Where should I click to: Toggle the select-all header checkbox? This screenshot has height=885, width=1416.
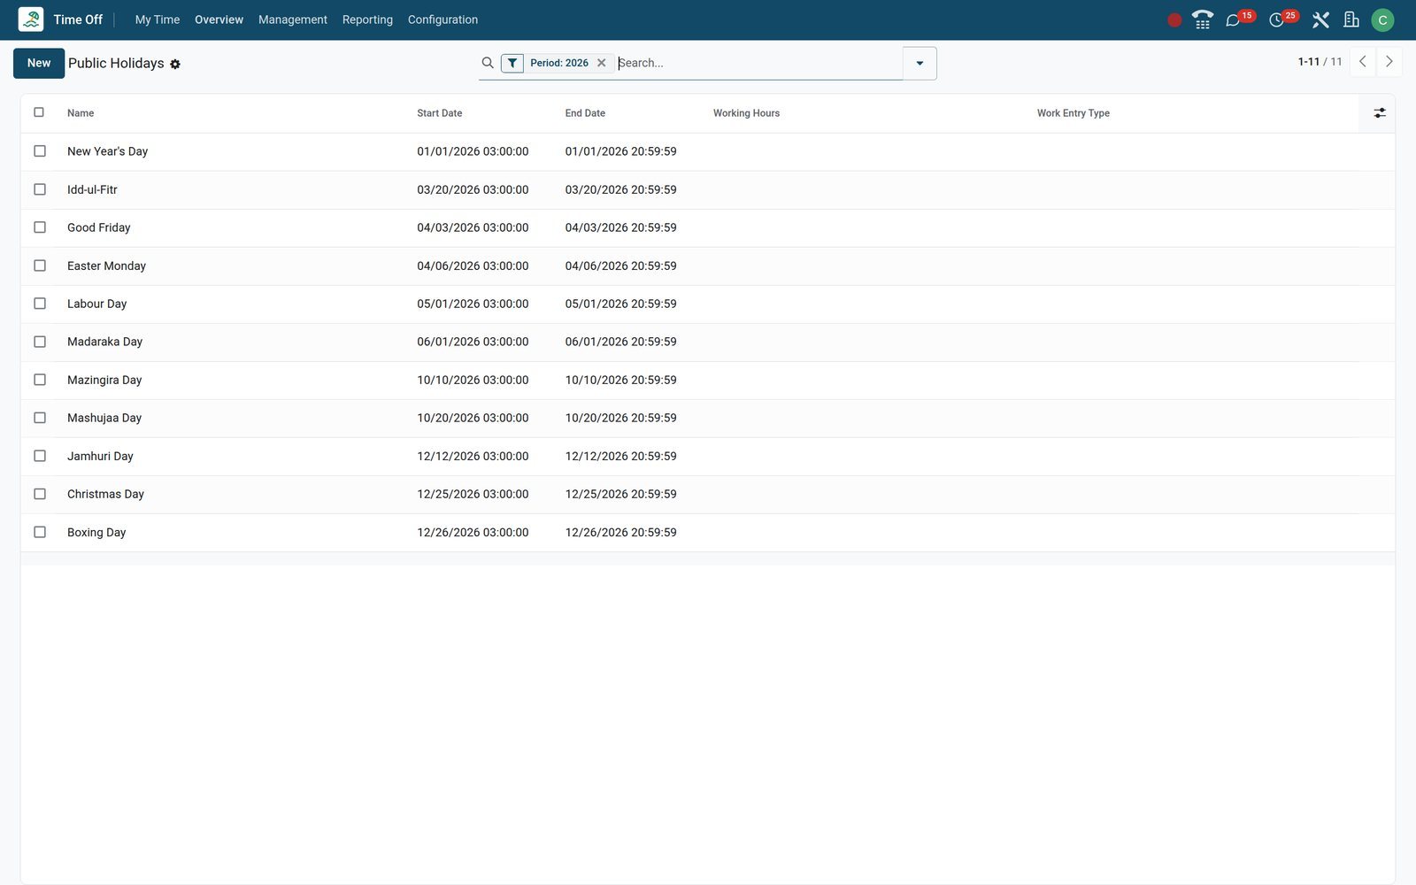39,112
